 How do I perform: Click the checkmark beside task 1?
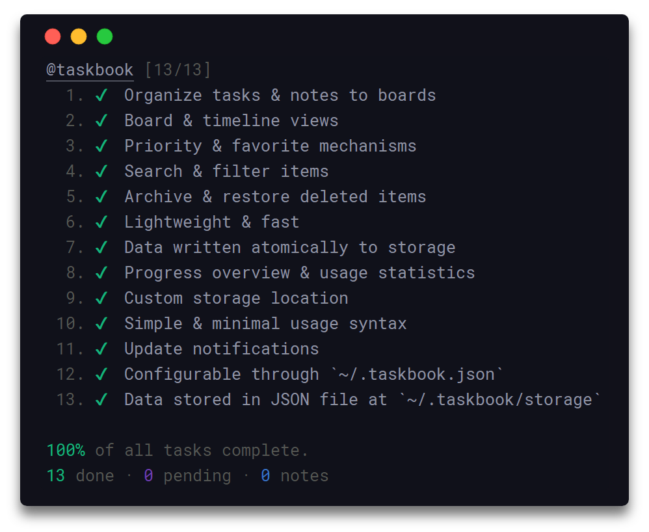click(x=102, y=95)
